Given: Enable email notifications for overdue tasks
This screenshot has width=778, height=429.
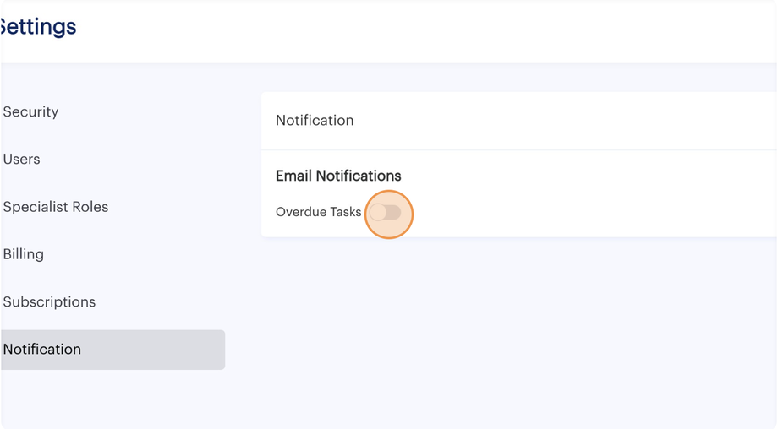Looking at the screenshot, I should tap(386, 213).
